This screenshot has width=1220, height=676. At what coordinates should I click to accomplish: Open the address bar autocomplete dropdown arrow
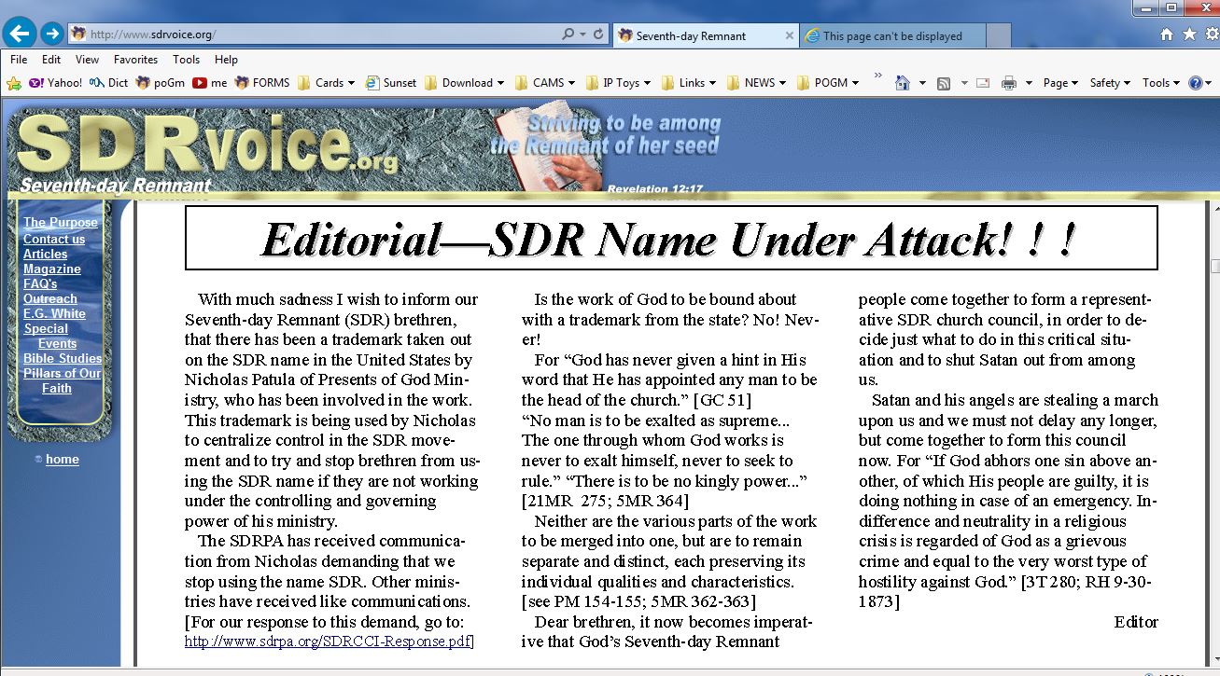click(x=583, y=34)
